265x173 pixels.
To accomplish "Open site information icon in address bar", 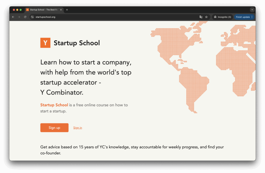I will point(32,17).
